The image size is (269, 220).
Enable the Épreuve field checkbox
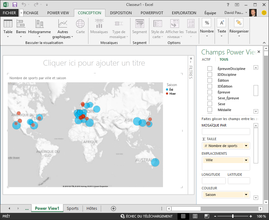pos(210,92)
